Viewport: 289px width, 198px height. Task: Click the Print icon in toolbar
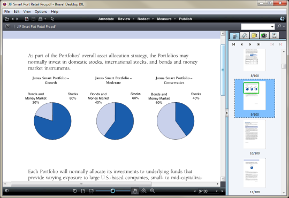(40, 19)
